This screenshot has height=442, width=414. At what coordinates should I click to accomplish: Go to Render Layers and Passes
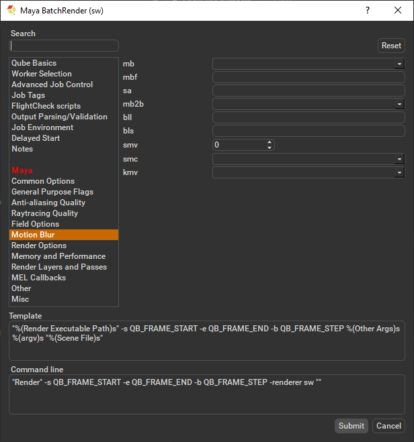point(59,267)
